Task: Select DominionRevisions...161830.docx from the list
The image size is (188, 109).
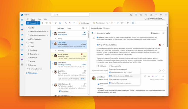Action: coord(124,76)
